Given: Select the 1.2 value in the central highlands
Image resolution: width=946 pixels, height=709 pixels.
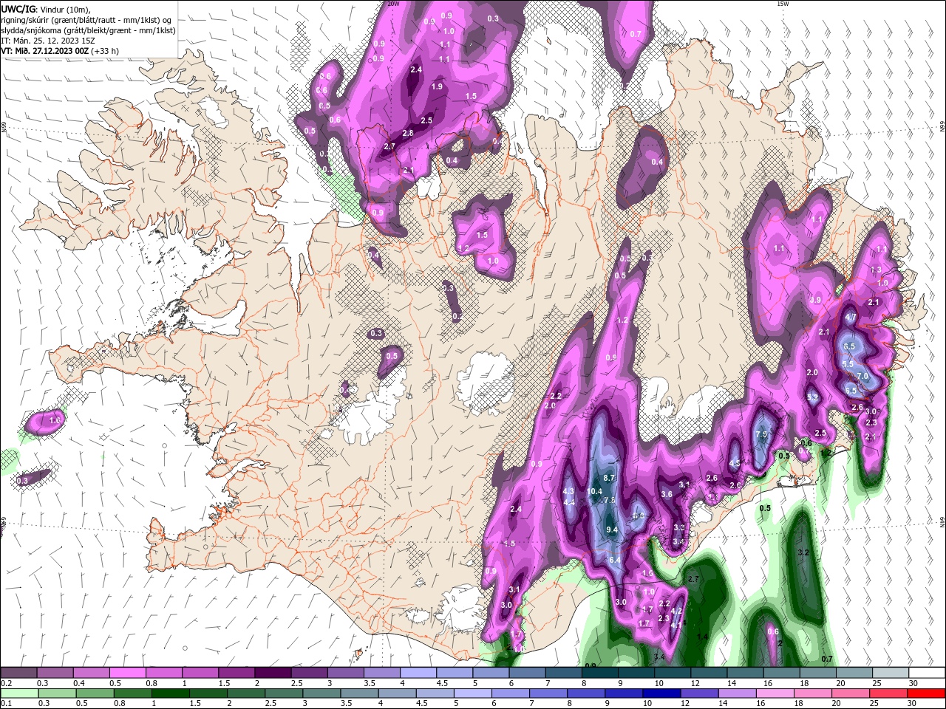Looking at the screenshot, I should tap(622, 321).
